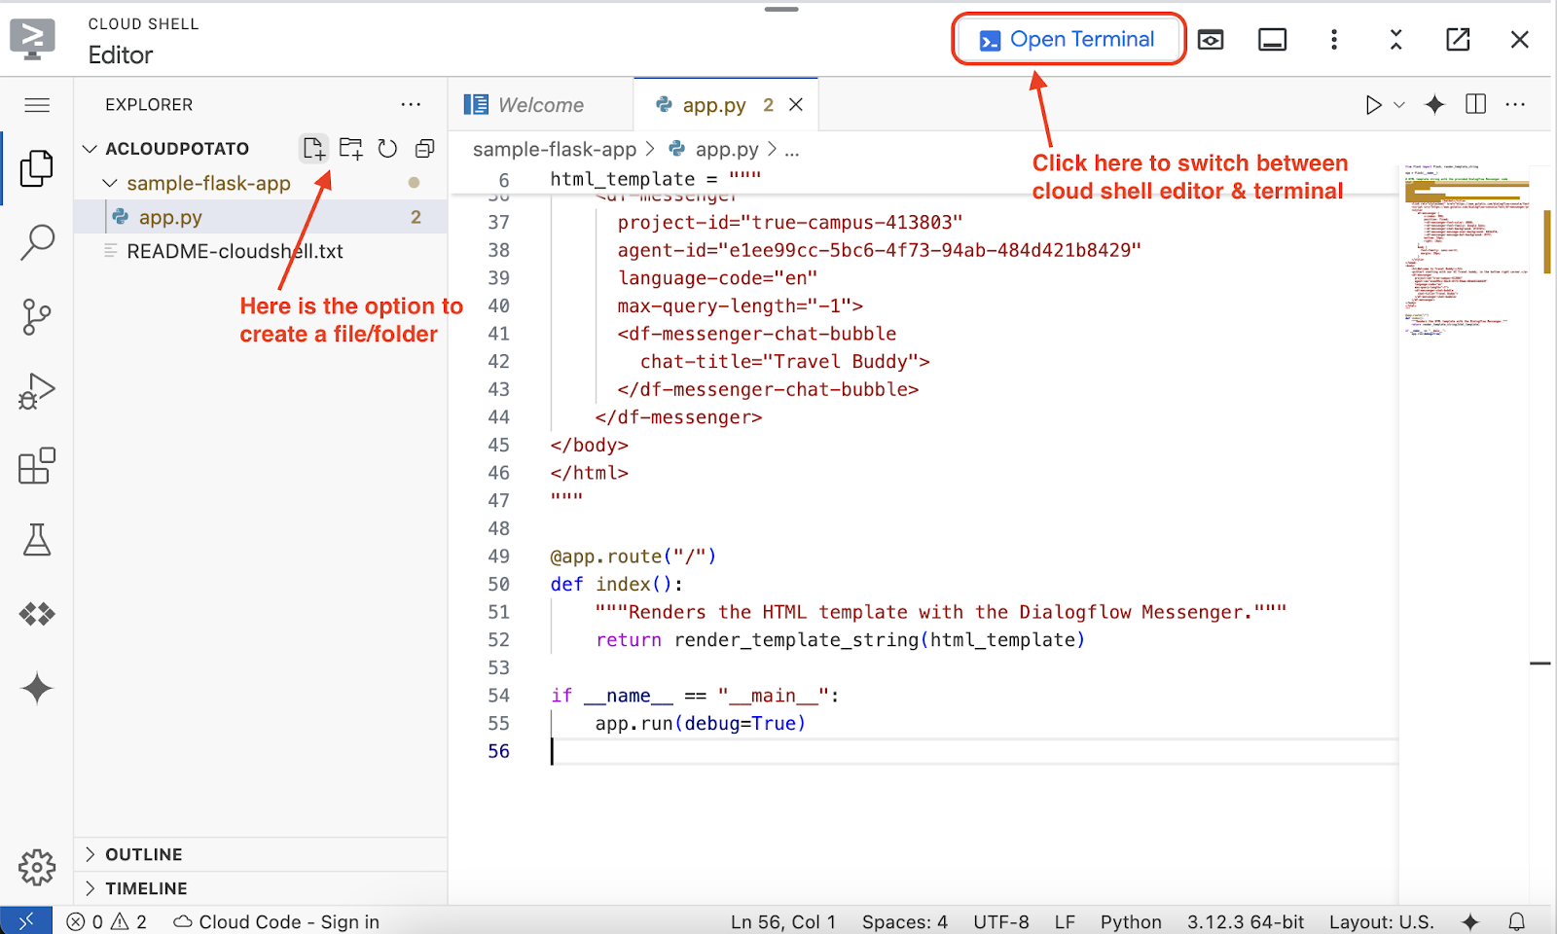The height and width of the screenshot is (934, 1557).
Task: Open the Testing flask icon view
Action: 37,540
